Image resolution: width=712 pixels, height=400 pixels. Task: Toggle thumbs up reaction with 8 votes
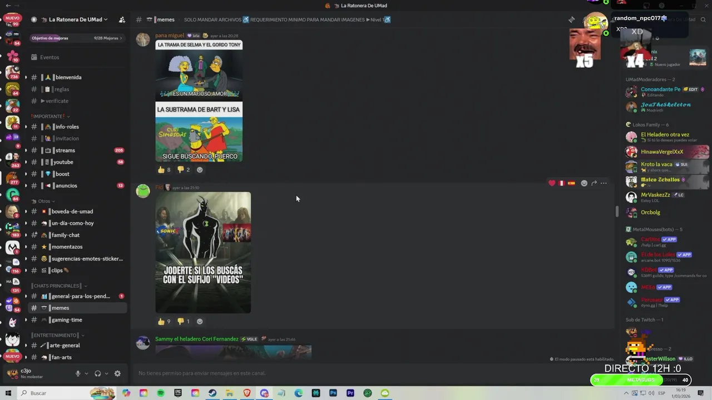point(164,169)
